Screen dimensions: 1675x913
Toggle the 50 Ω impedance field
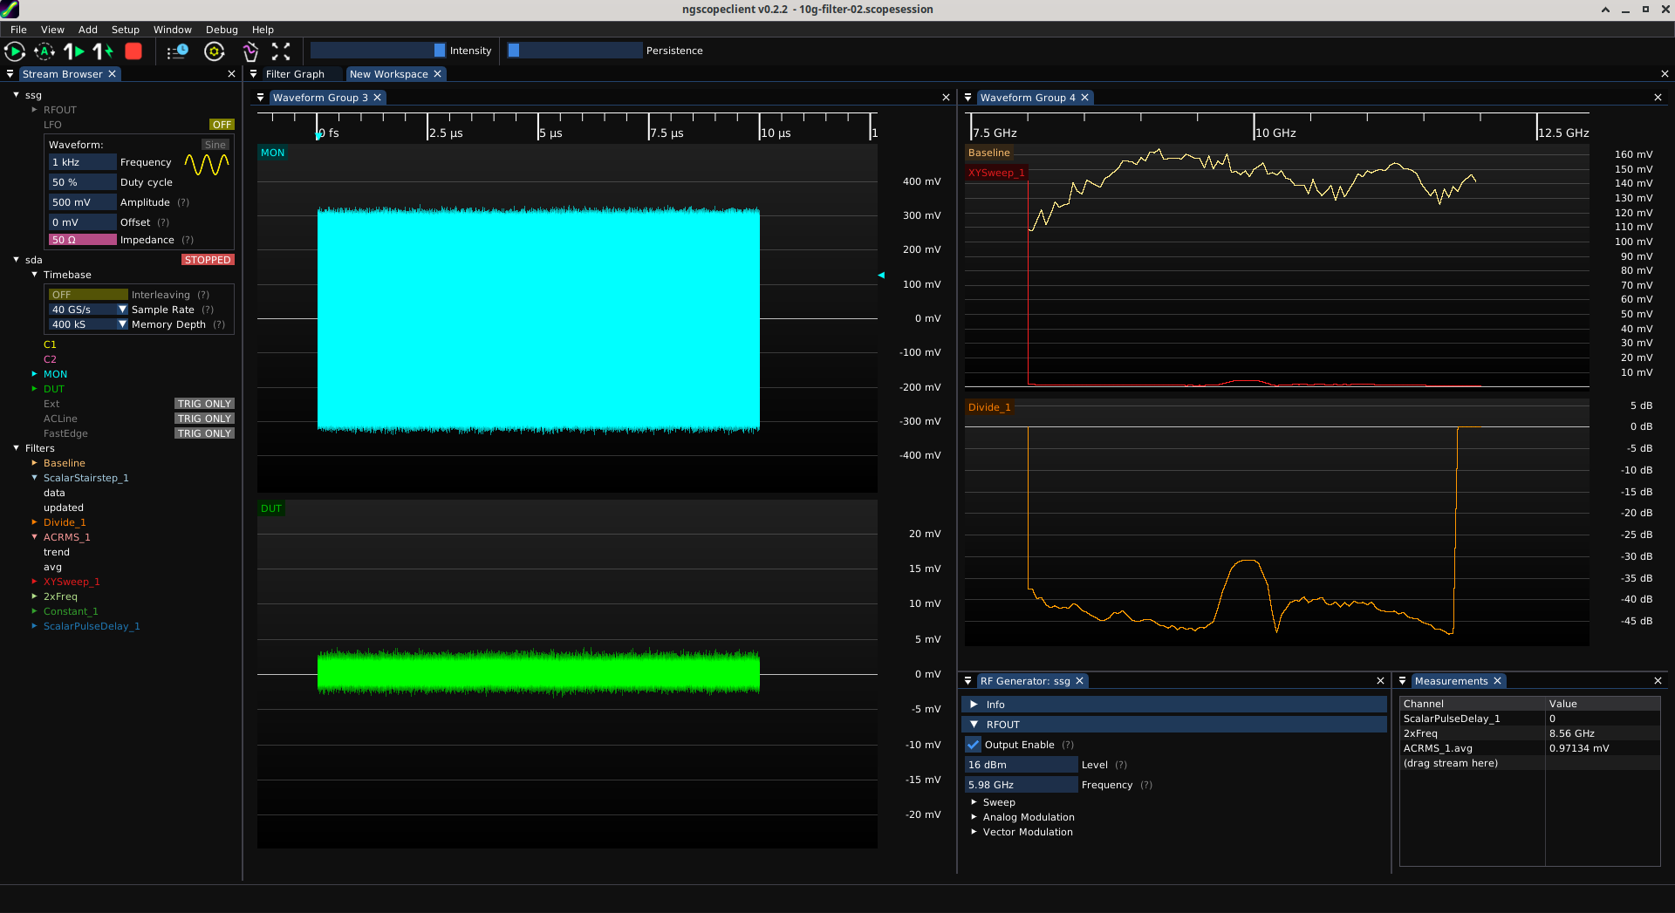[82, 240]
